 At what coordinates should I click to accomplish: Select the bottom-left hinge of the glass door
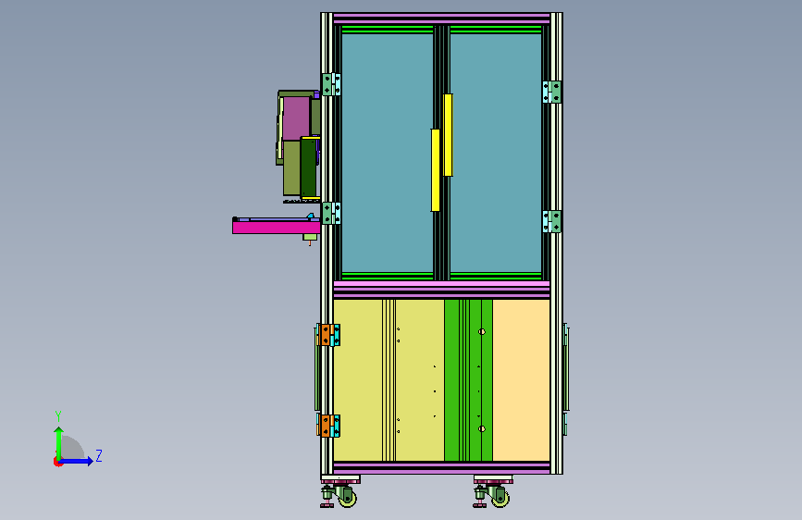click(331, 213)
